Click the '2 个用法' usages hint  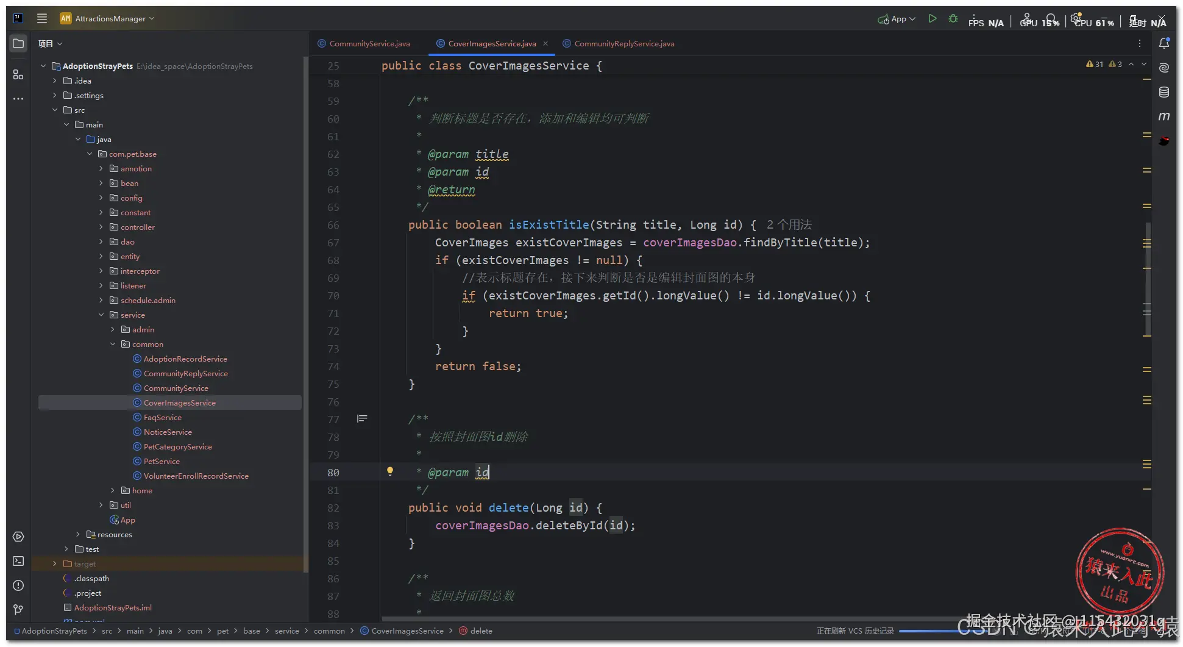point(789,224)
